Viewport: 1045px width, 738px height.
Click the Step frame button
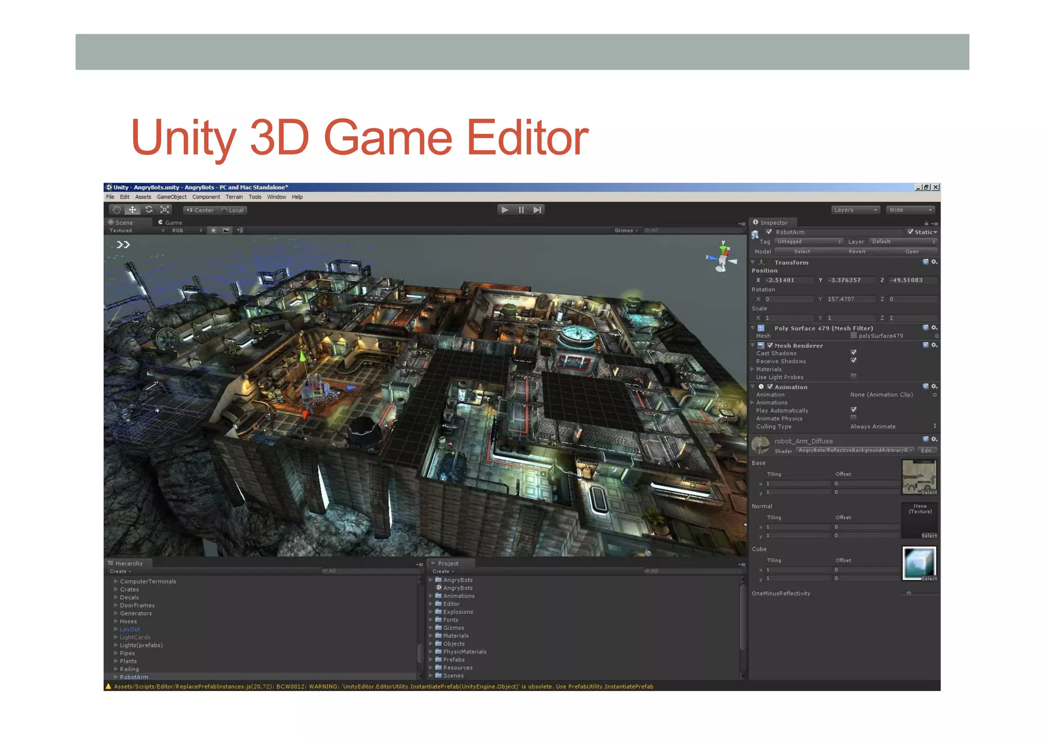coord(537,210)
